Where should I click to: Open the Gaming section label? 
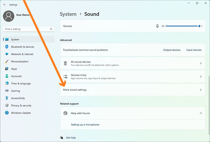click(15, 91)
